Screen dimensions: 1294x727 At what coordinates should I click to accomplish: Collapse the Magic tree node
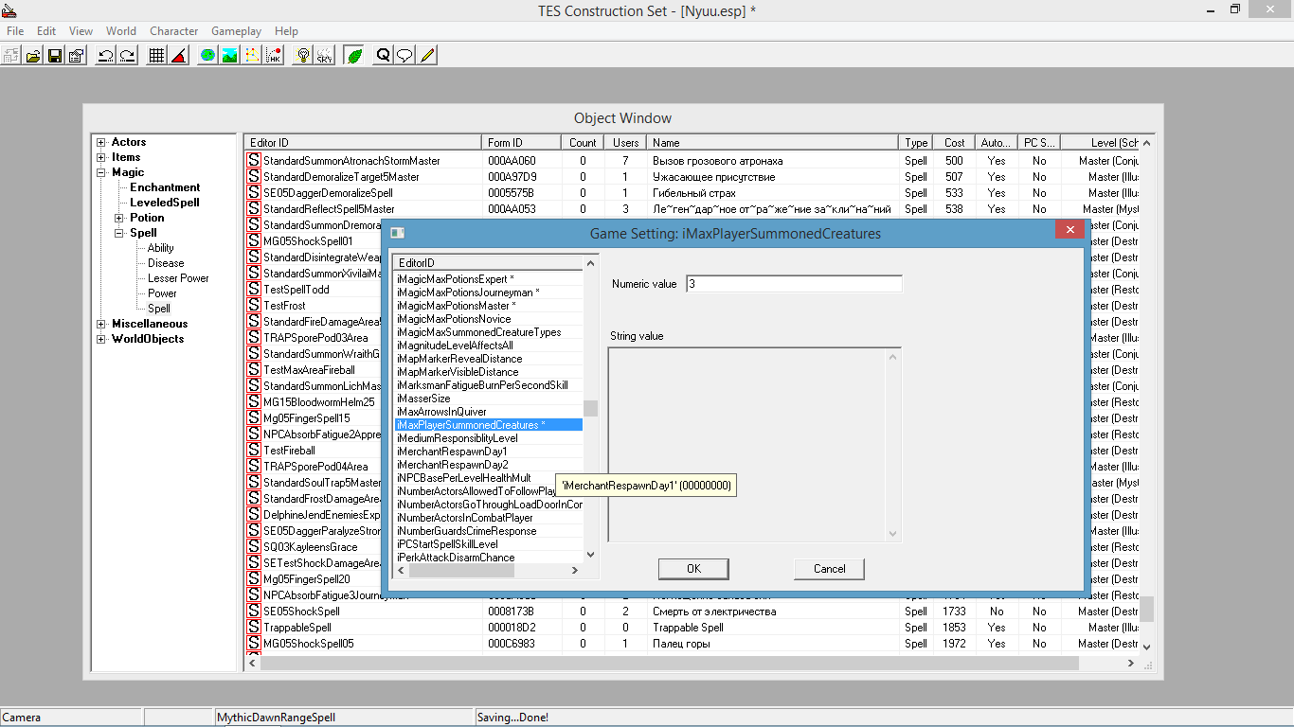[x=101, y=172]
